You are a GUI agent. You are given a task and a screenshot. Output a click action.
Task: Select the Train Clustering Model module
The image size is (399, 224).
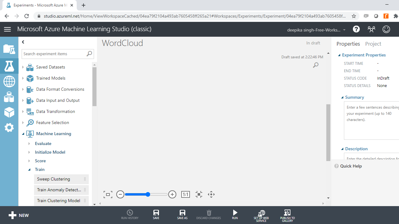[x=61, y=201]
